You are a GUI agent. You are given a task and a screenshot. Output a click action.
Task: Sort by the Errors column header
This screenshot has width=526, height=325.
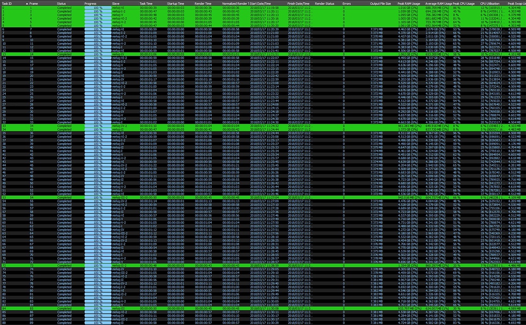click(347, 3)
